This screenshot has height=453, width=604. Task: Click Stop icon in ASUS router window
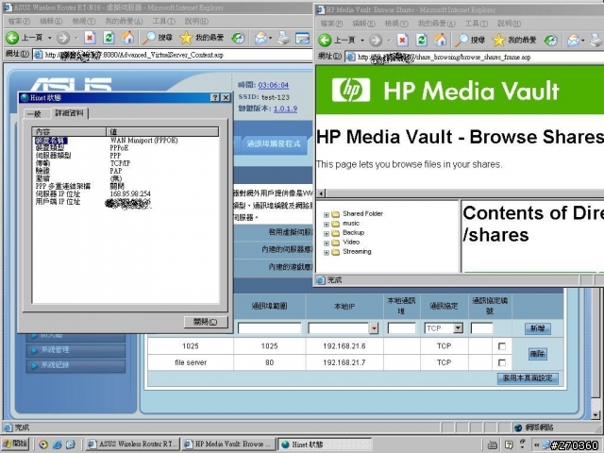[x=90, y=38]
